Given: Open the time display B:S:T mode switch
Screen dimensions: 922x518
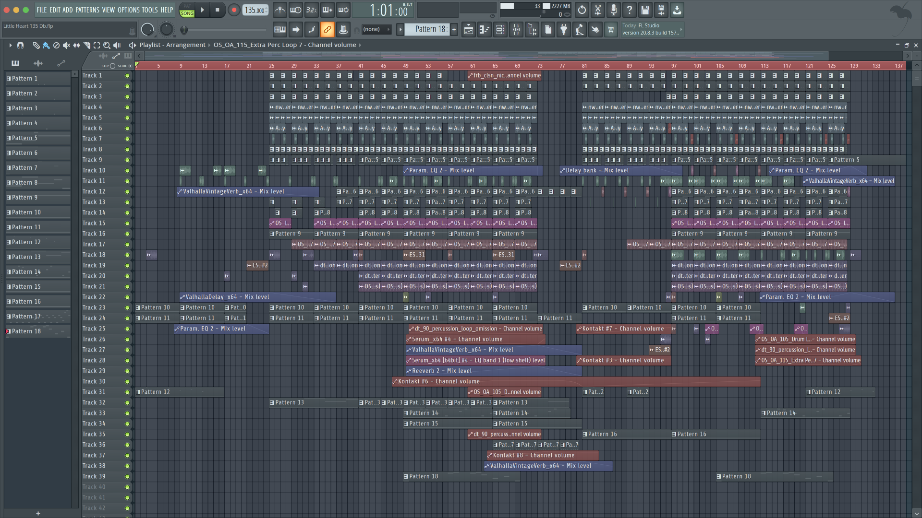Looking at the screenshot, I should tap(407, 5).
